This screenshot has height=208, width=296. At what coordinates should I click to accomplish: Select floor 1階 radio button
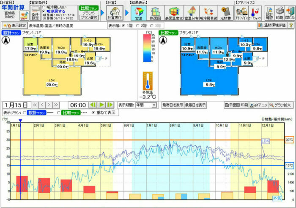tap(123, 25)
